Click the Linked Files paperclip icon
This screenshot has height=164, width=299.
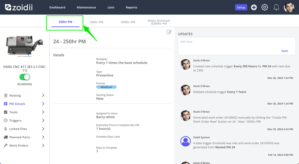(x=5, y=129)
